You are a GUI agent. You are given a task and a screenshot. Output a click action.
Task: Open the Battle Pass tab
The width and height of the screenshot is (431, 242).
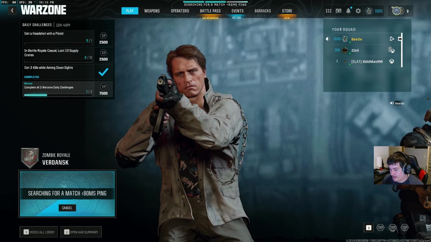click(x=210, y=11)
